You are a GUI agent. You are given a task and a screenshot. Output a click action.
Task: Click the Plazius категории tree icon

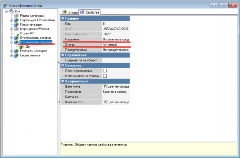click(16, 16)
